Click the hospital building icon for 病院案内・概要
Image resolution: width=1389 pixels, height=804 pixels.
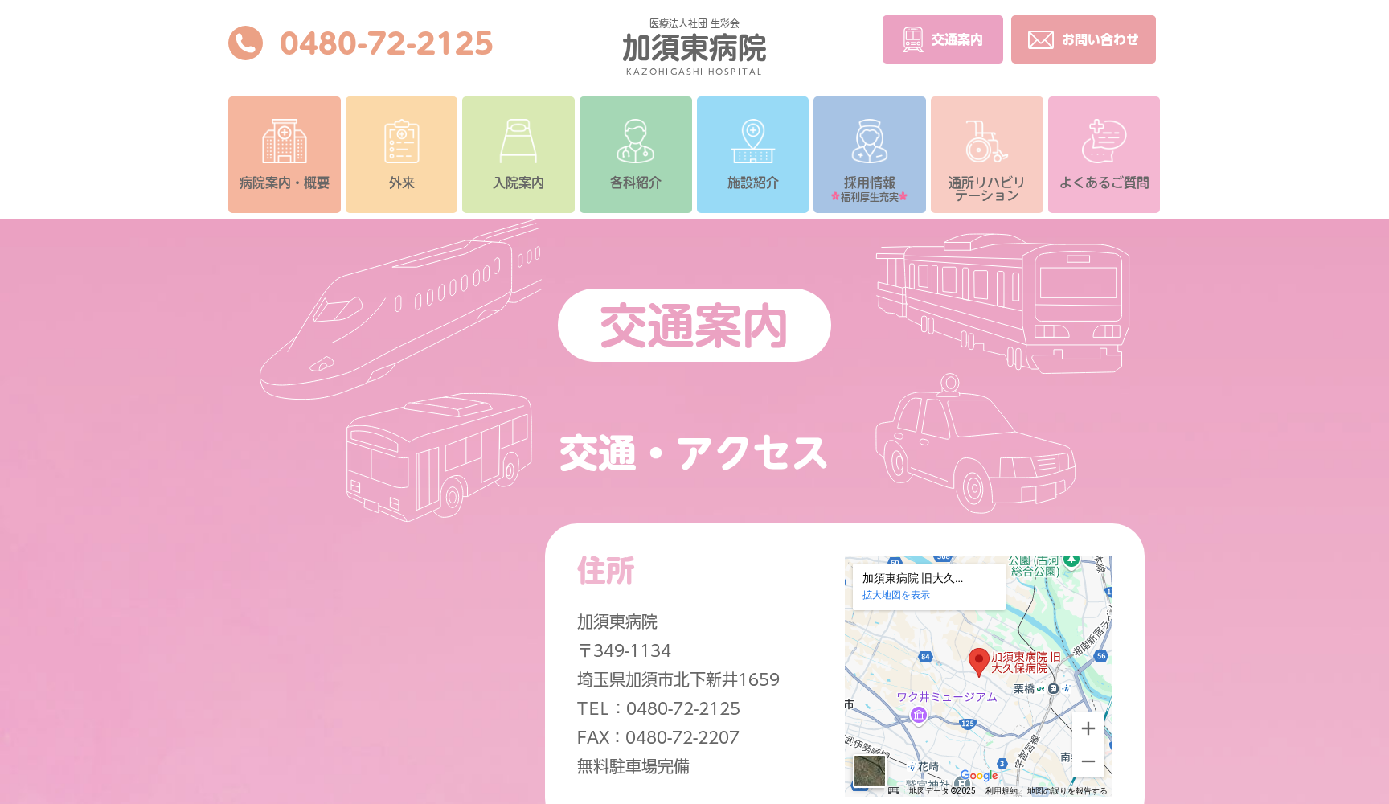point(285,142)
